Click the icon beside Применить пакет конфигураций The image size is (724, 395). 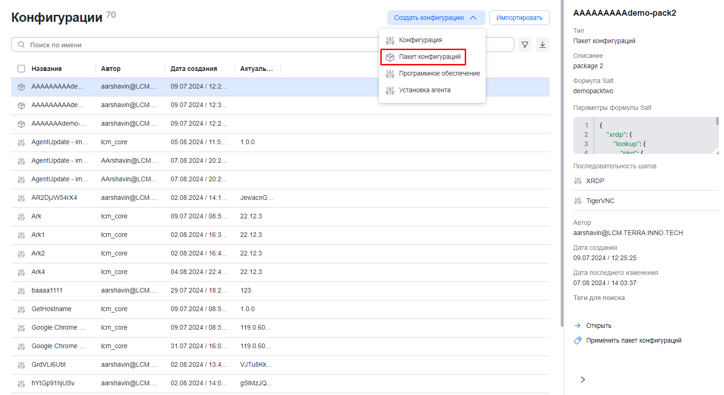pos(578,340)
